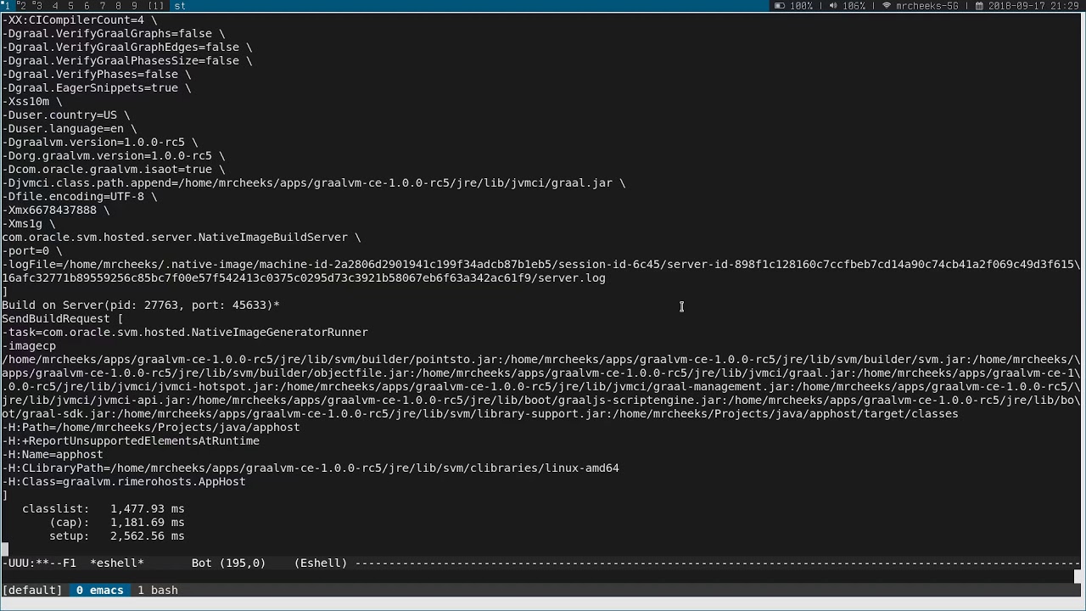Click the setup: 2,562.56 ms line

click(117, 535)
